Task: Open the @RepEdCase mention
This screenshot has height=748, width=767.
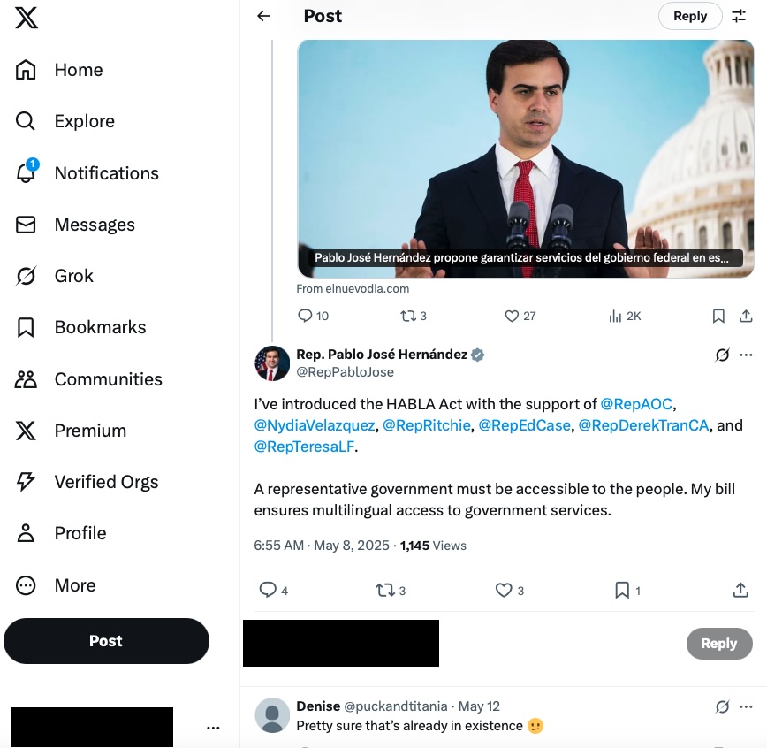Action: [x=524, y=425]
